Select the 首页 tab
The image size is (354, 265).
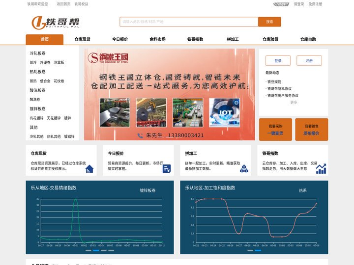coord(45,39)
